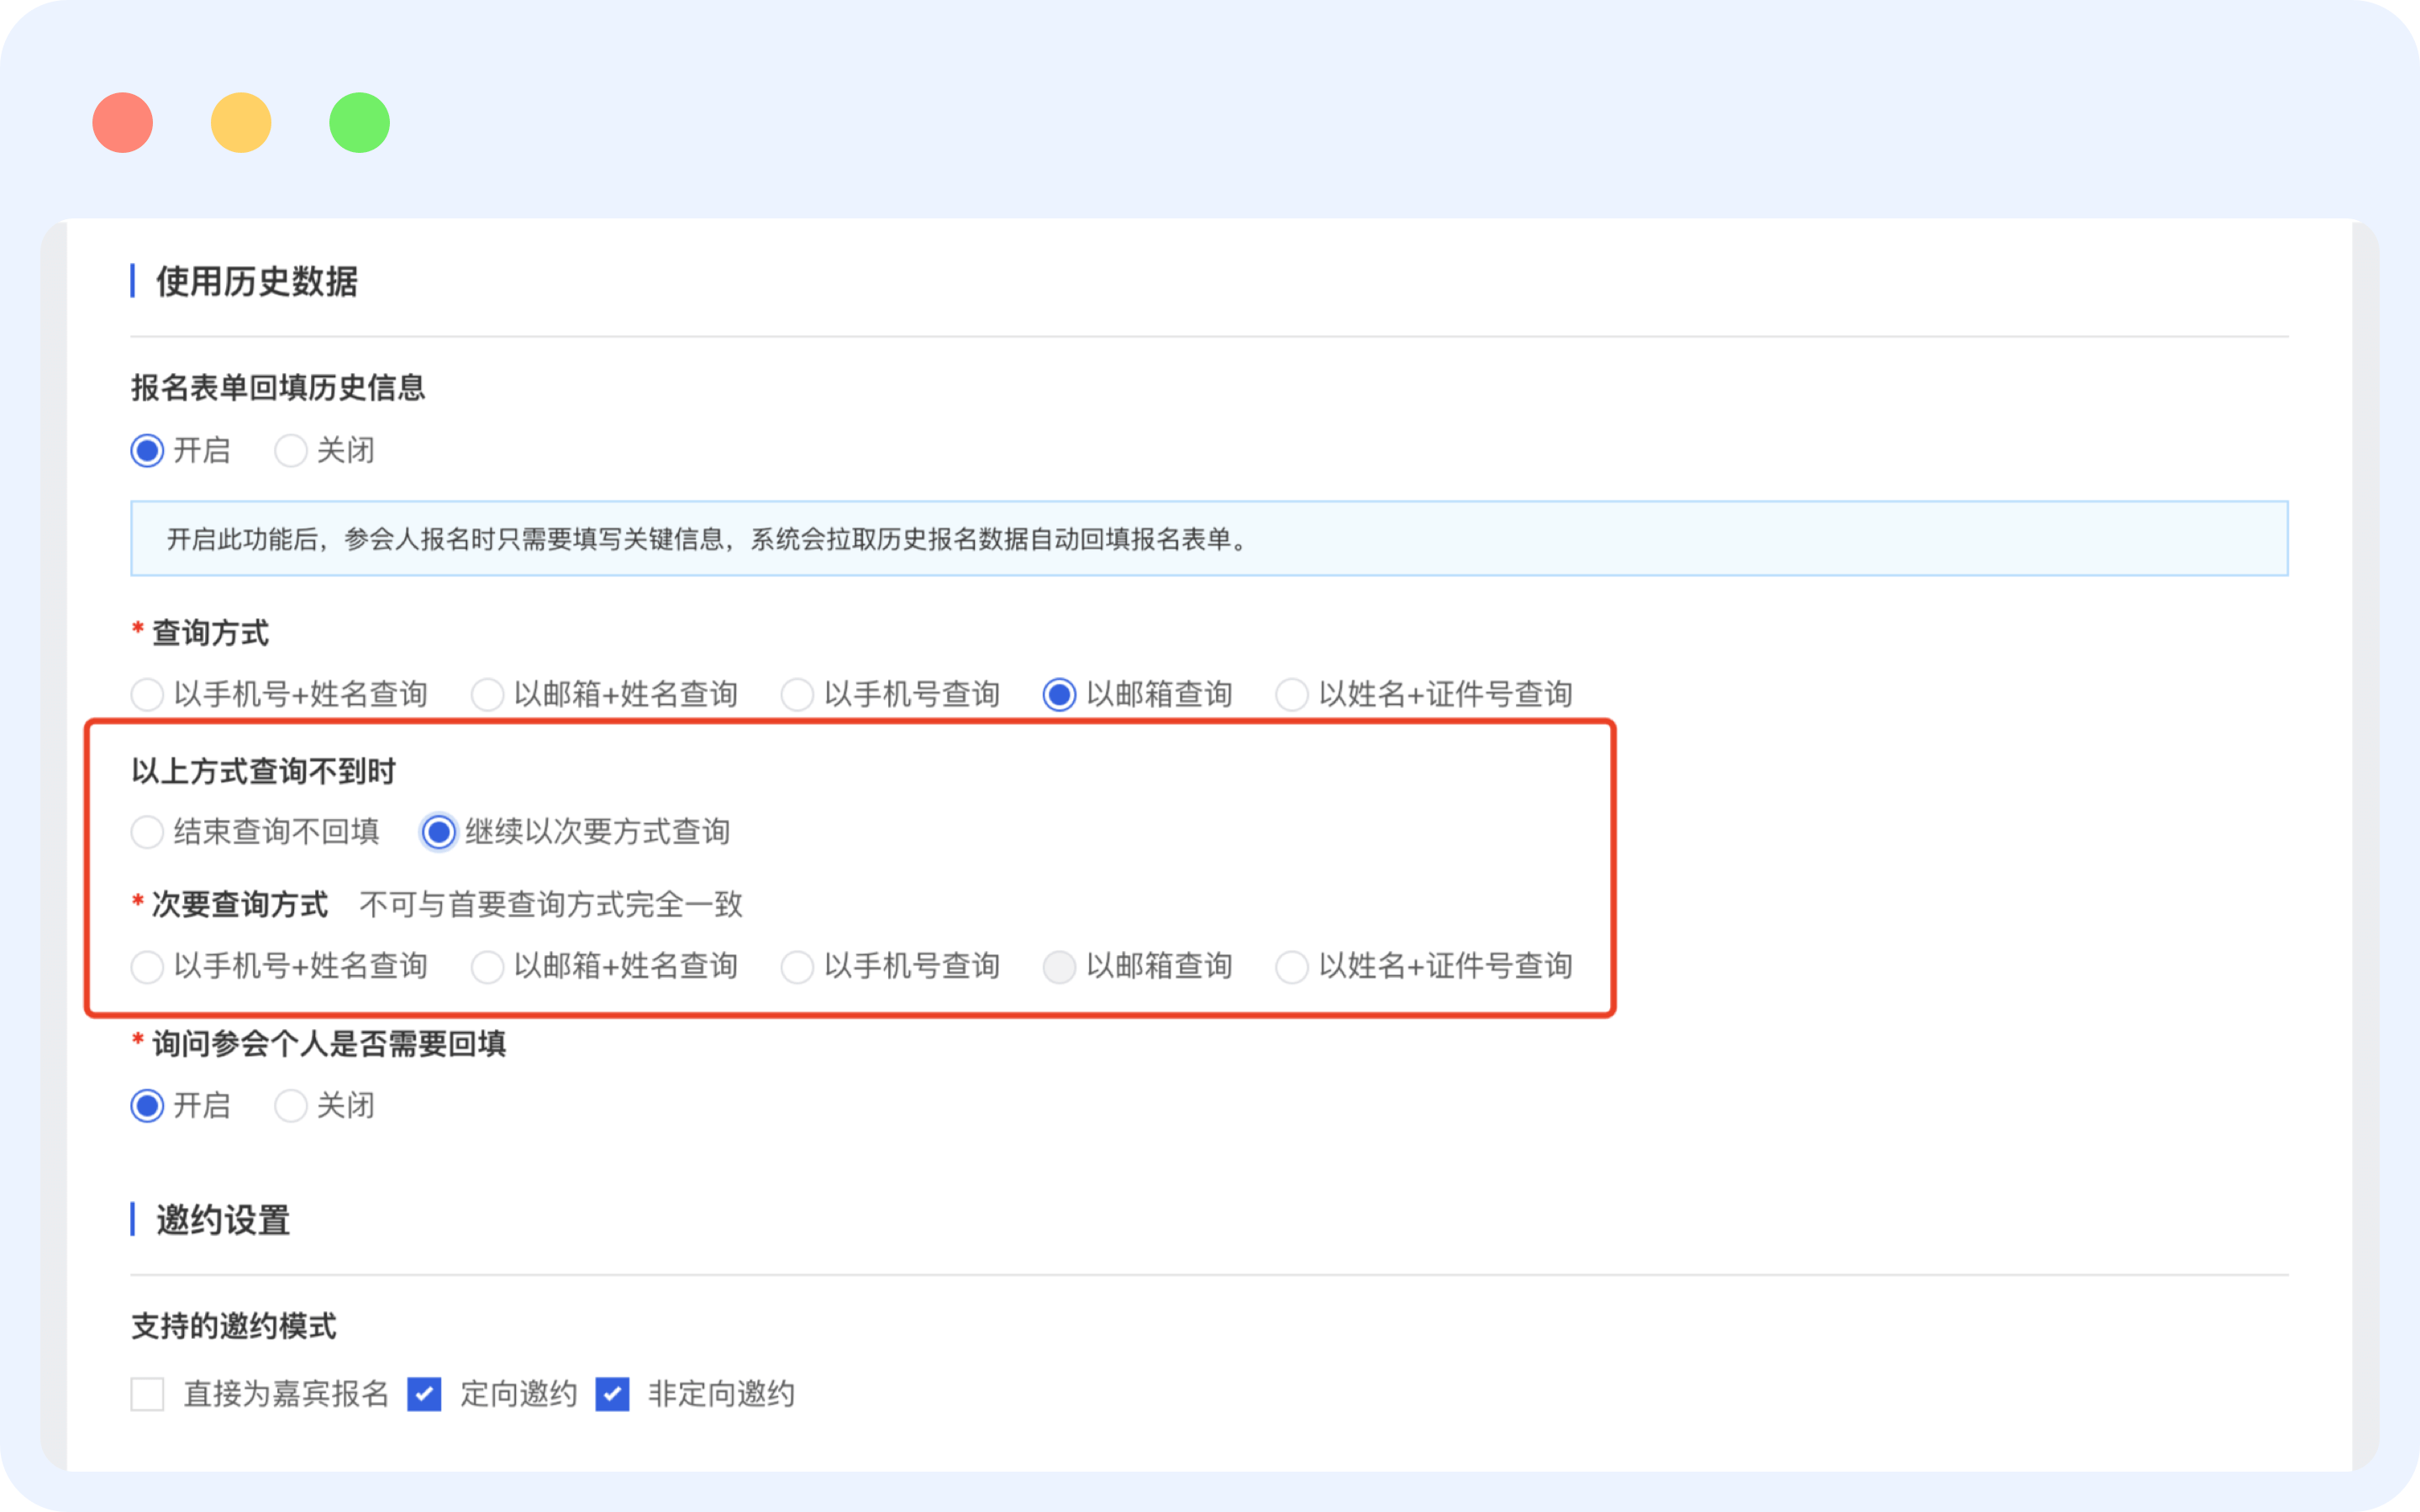Uncheck 定向邀约 checkbox
The image size is (2420, 1512).
tap(424, 1394)
